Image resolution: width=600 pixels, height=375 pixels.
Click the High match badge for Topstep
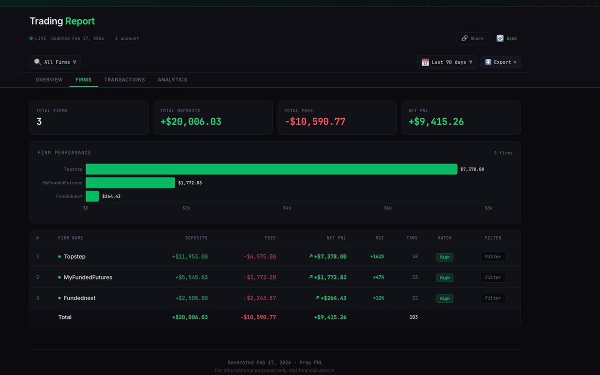pyautogui.click(x=444, y=257)
